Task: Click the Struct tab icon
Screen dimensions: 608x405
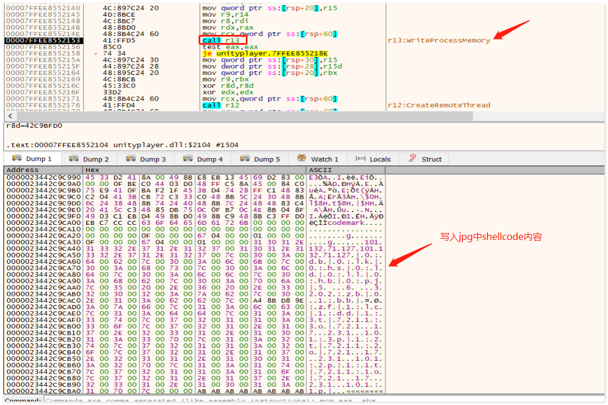Action: tap(412, 158)
